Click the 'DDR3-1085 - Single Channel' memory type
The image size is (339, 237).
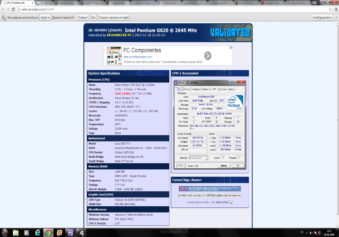[131, 176]
